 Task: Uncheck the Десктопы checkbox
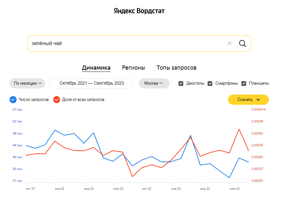point(181,83)
